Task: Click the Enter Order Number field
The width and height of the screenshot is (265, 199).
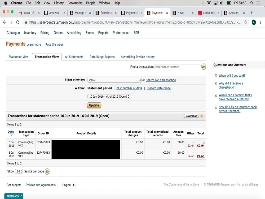Action: tap(177, 67)
